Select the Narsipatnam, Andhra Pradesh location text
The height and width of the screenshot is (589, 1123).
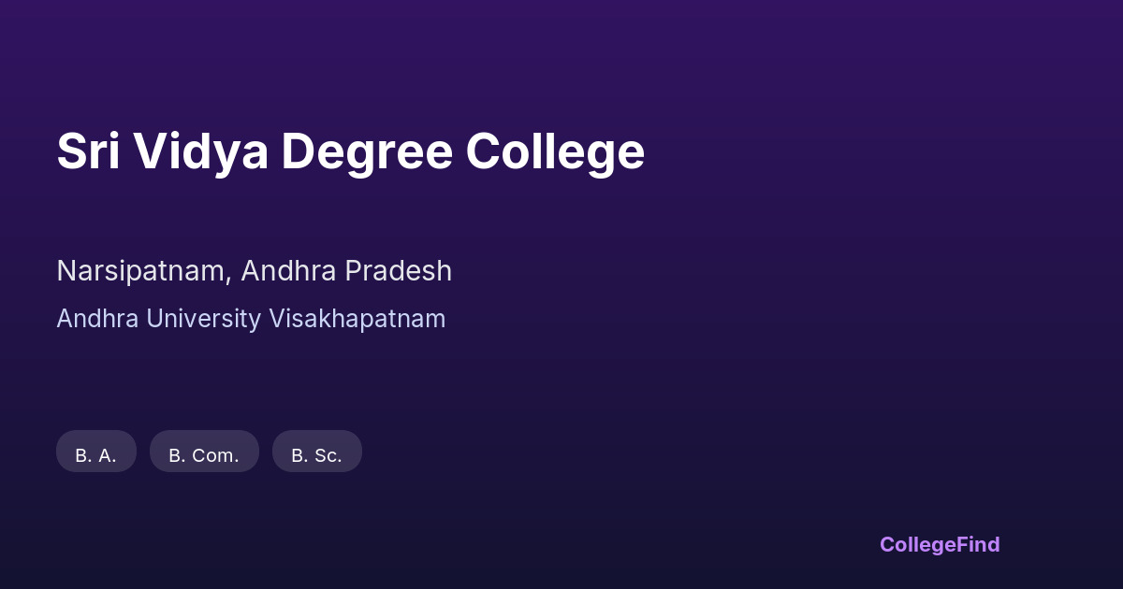(254, 271)
